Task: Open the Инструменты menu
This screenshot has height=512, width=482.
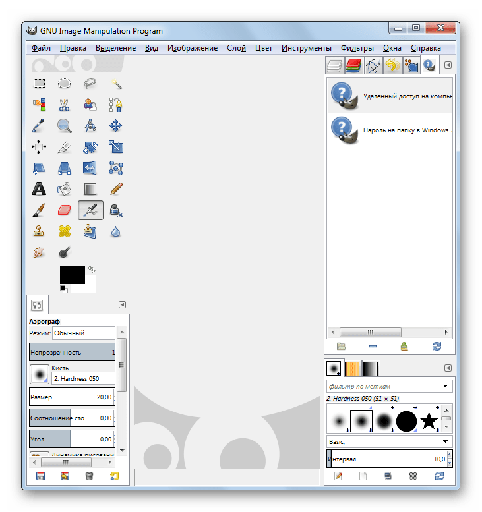Action: click(x=307, y=48)
